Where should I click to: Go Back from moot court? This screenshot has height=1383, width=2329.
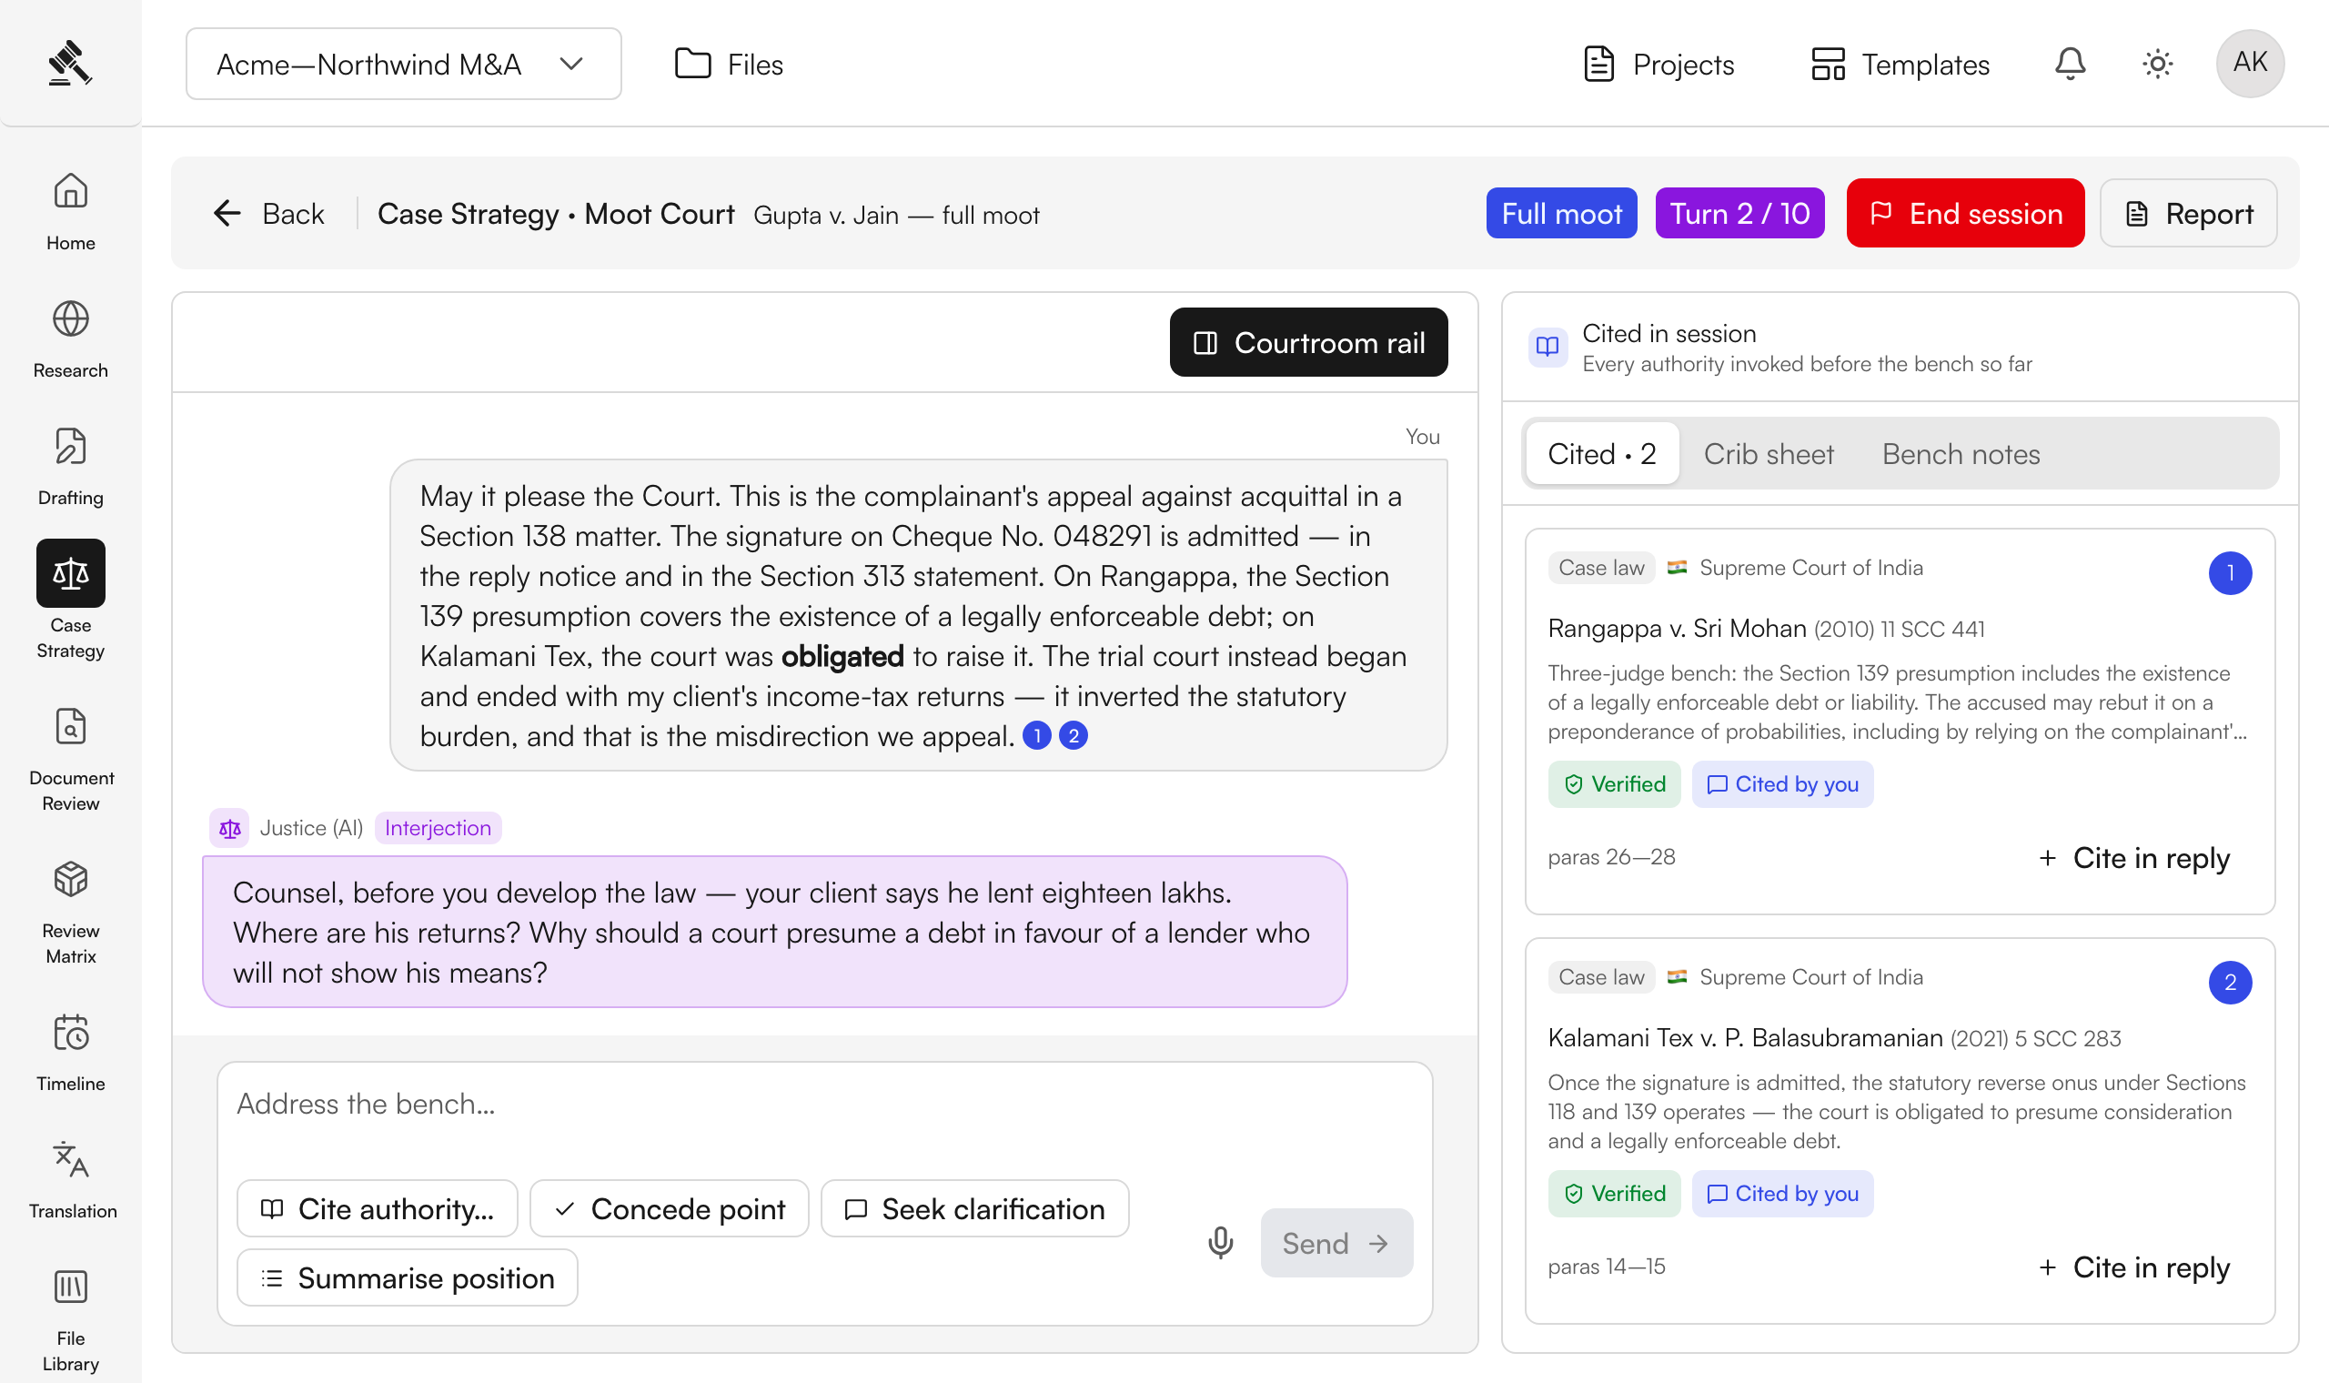point(268,214)
